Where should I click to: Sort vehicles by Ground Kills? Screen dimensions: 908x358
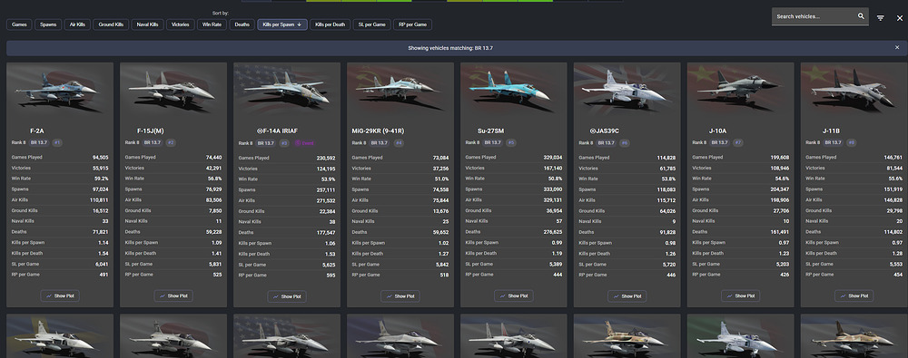pos(111,24)
